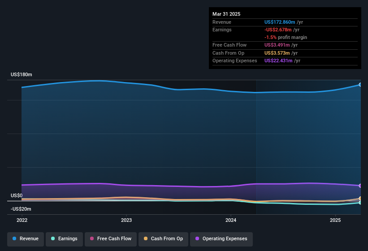Click the 2024 x-axis label
The width and height of the screenshot is (368, 251).
(x=231, y=220)
